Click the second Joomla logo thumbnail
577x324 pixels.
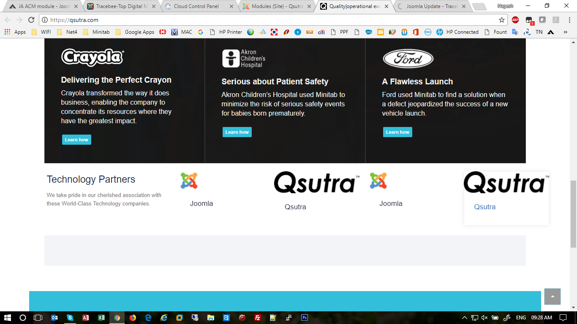tap(378, 181)
